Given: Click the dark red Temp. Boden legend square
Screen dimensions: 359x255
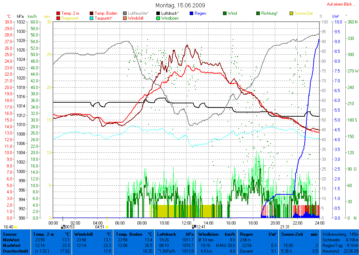Looking at the screenshot, I should point(92,13).
